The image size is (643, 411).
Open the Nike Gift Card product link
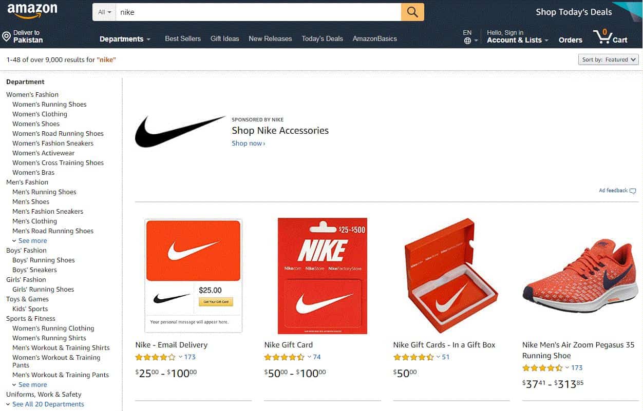coord(288,344)
